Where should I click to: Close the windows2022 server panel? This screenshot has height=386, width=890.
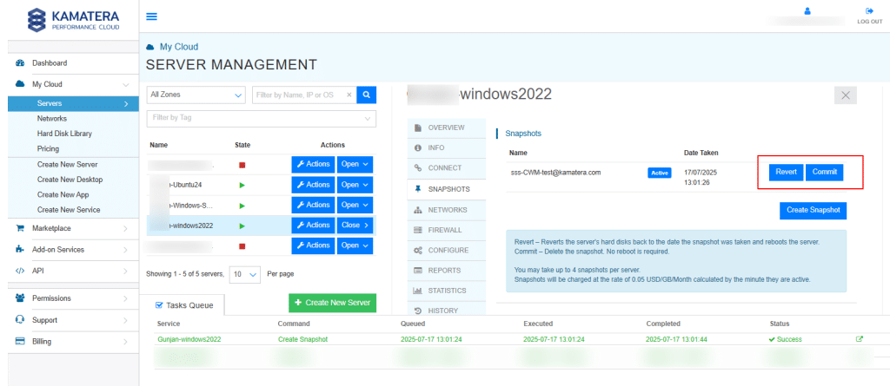click(846, 95)
